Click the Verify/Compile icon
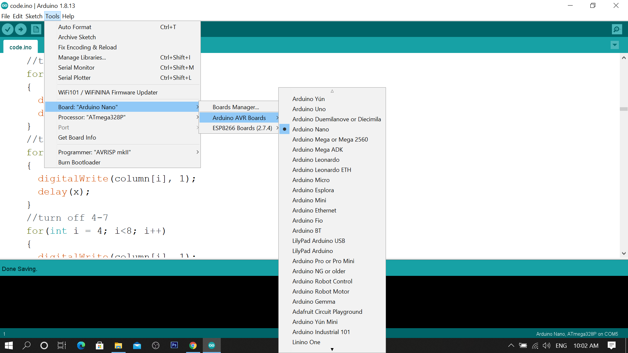Viewport: 628px width, 353px height. tap(8, 29)
